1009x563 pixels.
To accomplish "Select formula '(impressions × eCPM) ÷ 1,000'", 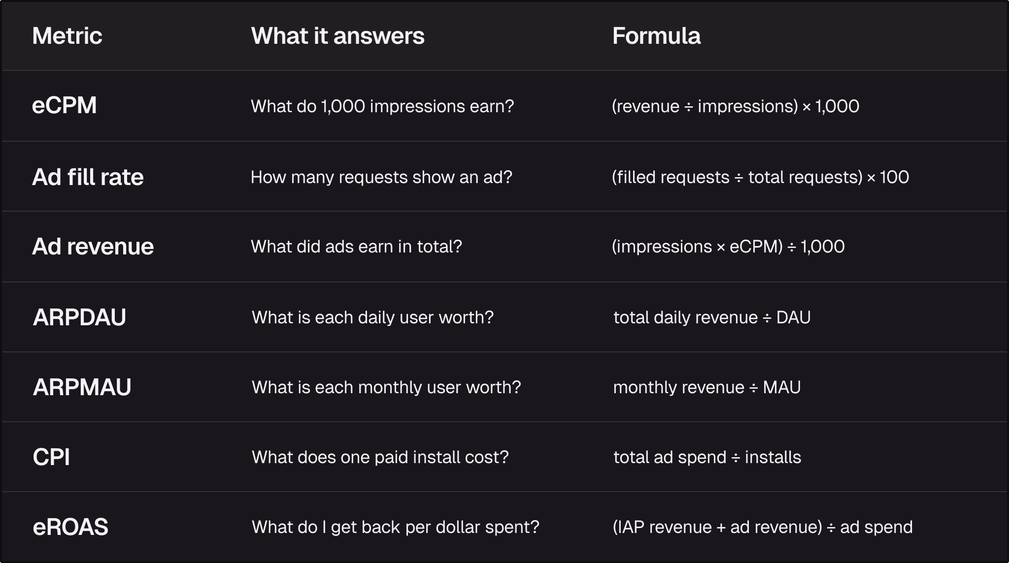I will pyautogui.click(x=728, y=247).
